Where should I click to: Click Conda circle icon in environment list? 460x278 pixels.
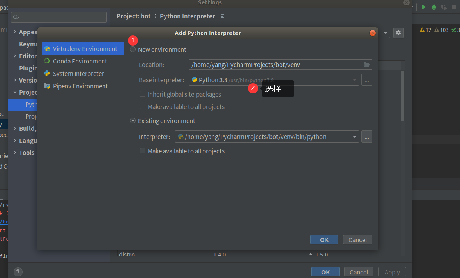coord(47,61)
